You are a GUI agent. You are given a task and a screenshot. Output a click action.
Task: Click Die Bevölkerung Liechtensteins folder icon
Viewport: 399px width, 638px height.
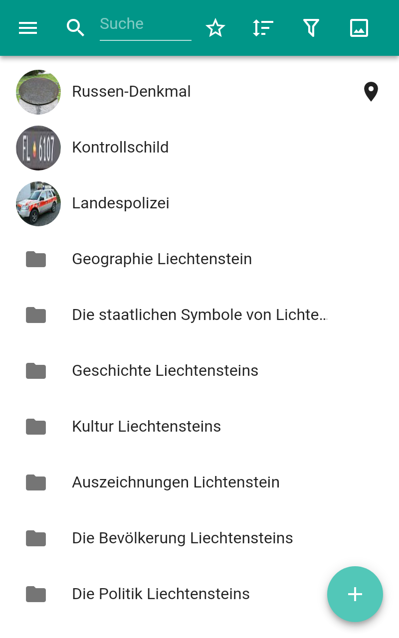[x=36, y=538]
